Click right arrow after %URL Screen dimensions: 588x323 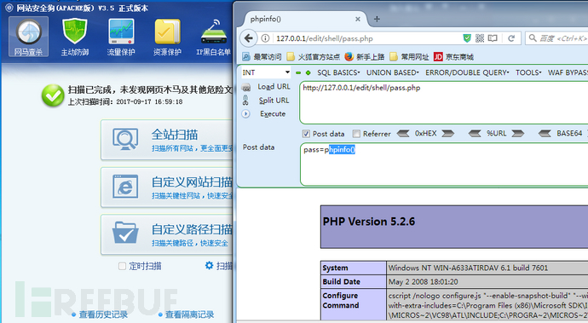click(518, 134)
